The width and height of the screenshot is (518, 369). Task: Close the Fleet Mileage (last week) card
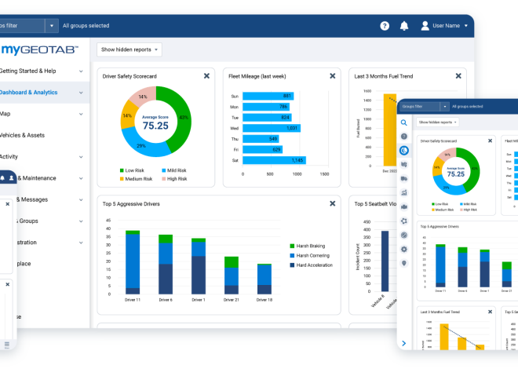point(332,76)
